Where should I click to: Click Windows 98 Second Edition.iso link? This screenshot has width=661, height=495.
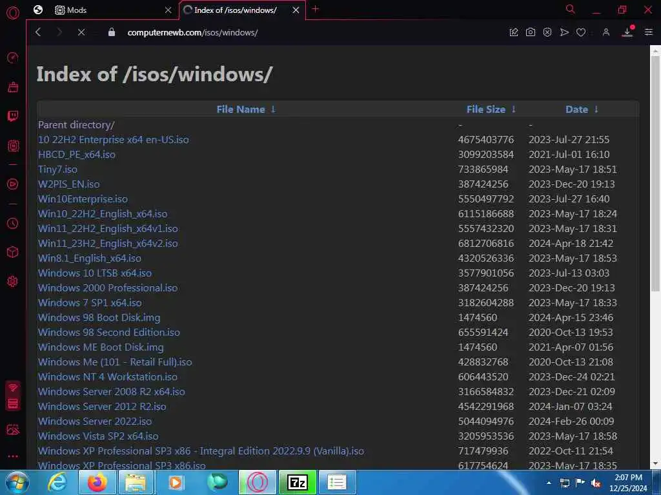108,332
